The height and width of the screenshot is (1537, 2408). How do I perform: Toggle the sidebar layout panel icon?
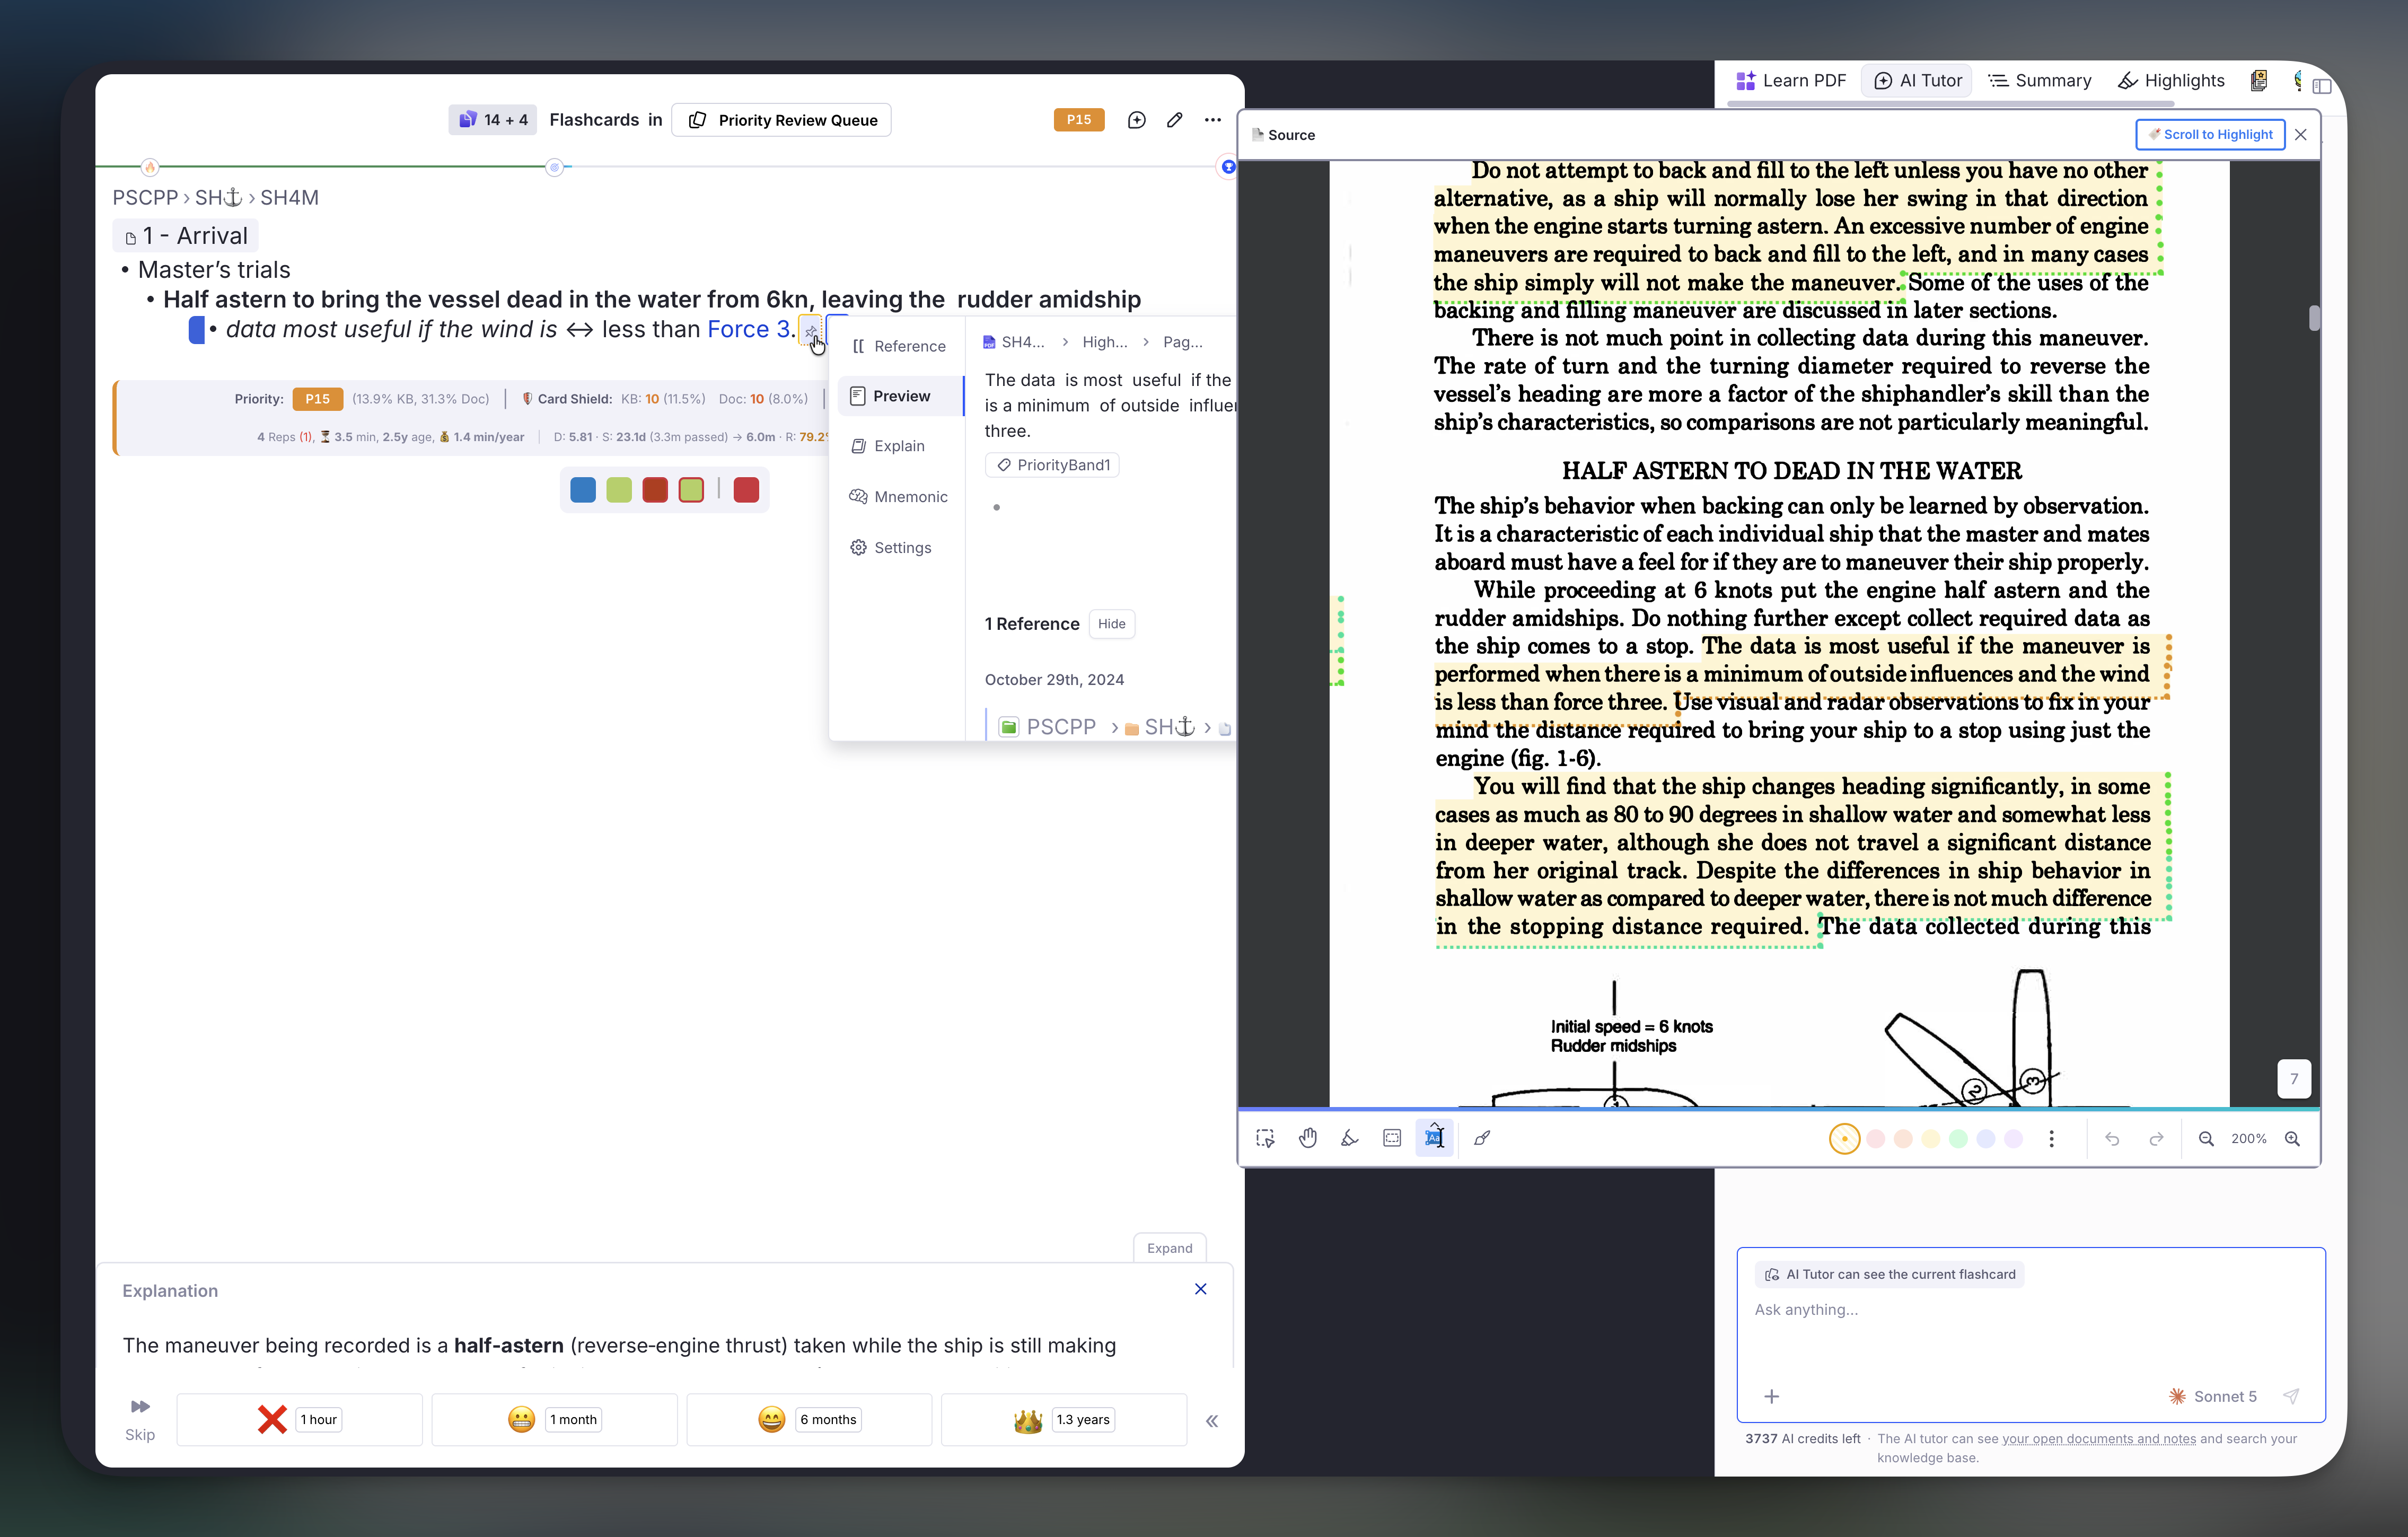[x=2322, y=86]
